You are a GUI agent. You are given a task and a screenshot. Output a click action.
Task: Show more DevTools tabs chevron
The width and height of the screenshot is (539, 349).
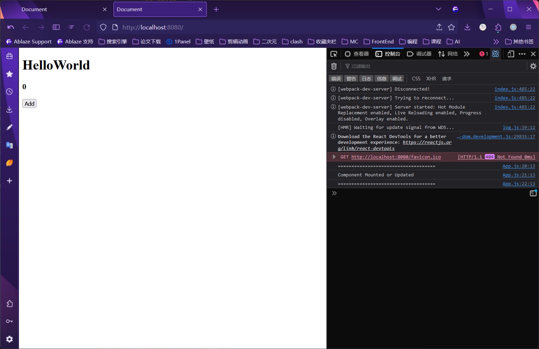tap(467, 54)
